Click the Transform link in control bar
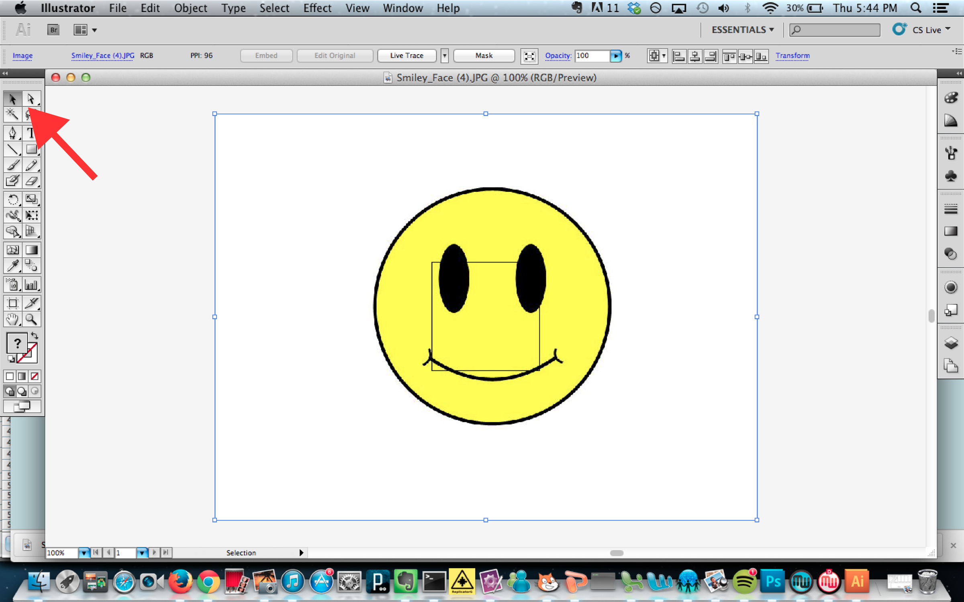The height and width of the screenshot is (602, 964). pyautogui.click(x=792, y=55)
